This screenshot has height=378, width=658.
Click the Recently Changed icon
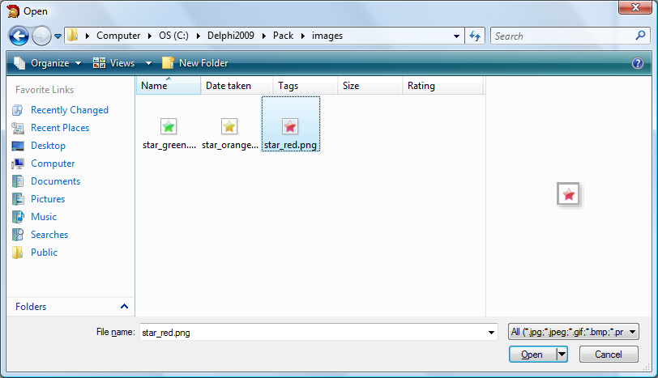18,110
